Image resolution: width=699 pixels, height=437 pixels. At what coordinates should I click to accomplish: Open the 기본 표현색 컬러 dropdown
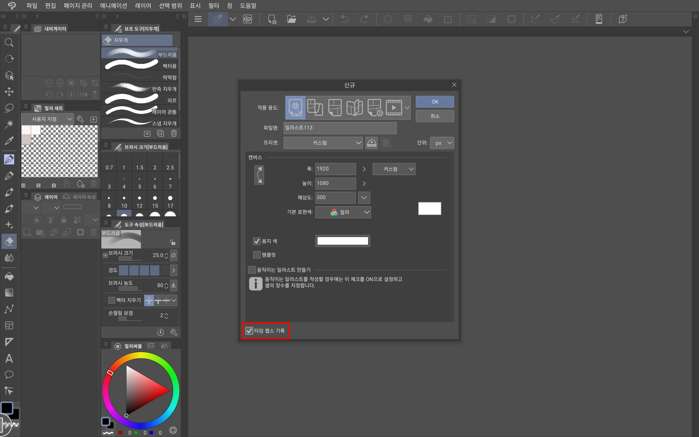[343, 212]
